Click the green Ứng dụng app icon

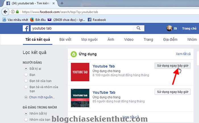coord(74,54)
